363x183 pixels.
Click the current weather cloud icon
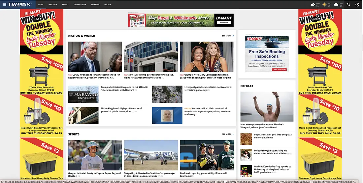(x=313, y=4)
